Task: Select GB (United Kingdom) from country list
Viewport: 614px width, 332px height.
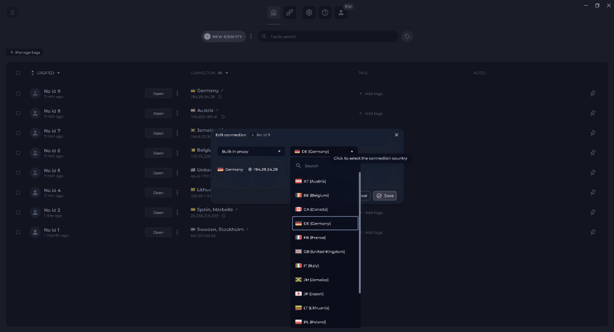Action: pyautogui.click(x=325, y=251)
